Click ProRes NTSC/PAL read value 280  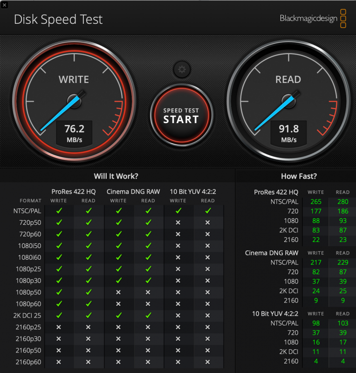(x=342, y=202)
